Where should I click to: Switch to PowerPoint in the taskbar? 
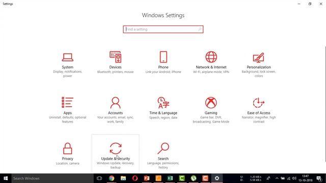[147, 178]
